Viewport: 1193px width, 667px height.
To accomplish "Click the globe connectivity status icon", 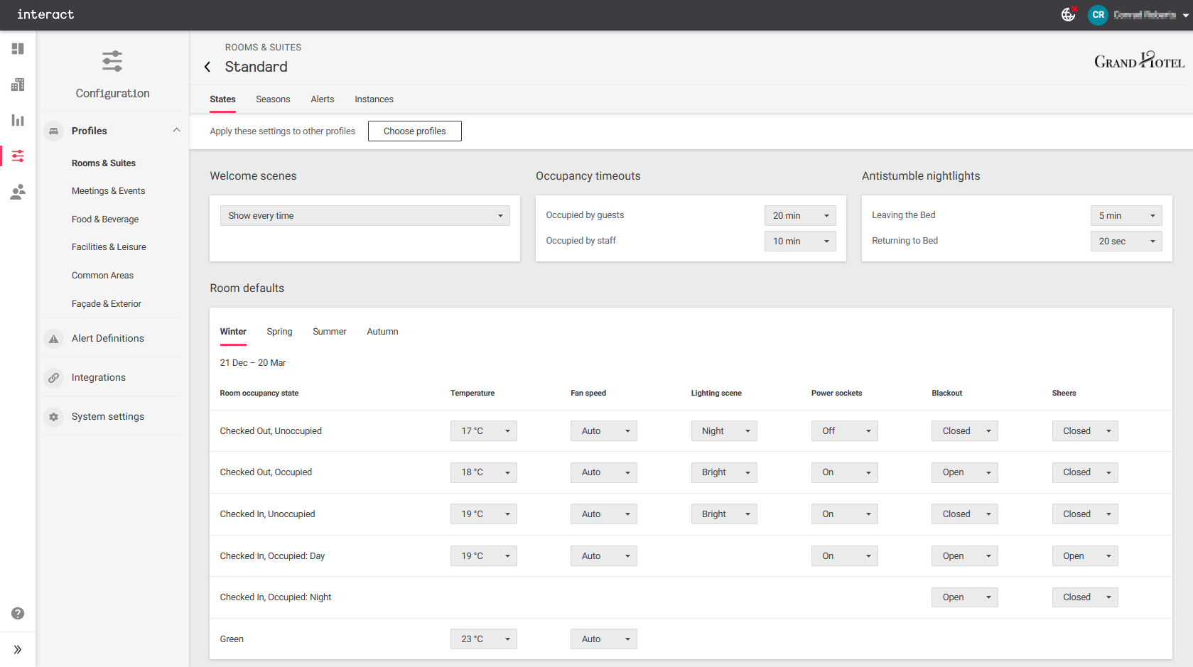I will click(x=1068, y=15).
